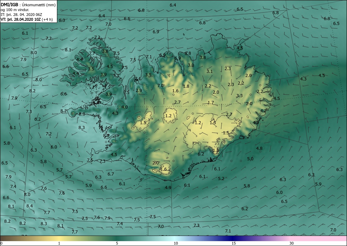Click the 3.0 value on the map

[191, 65]
